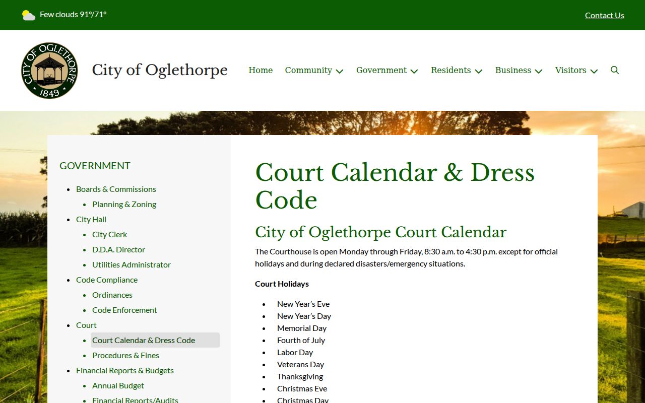Click the City of Oglethorpe site title

point(160,70)
